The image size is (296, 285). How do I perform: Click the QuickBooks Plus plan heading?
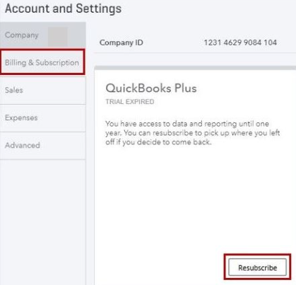(151, 88)
